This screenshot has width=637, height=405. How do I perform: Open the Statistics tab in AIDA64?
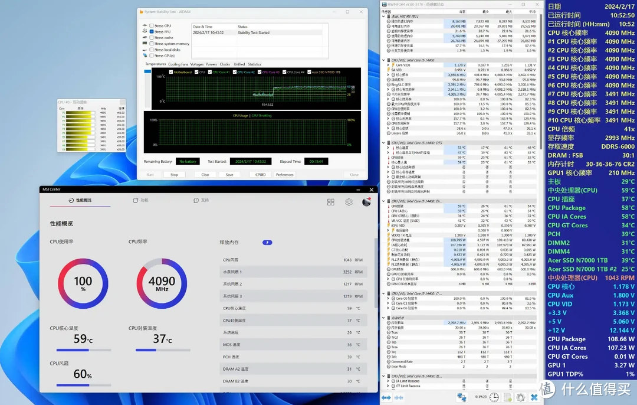(x=254, y=64)
